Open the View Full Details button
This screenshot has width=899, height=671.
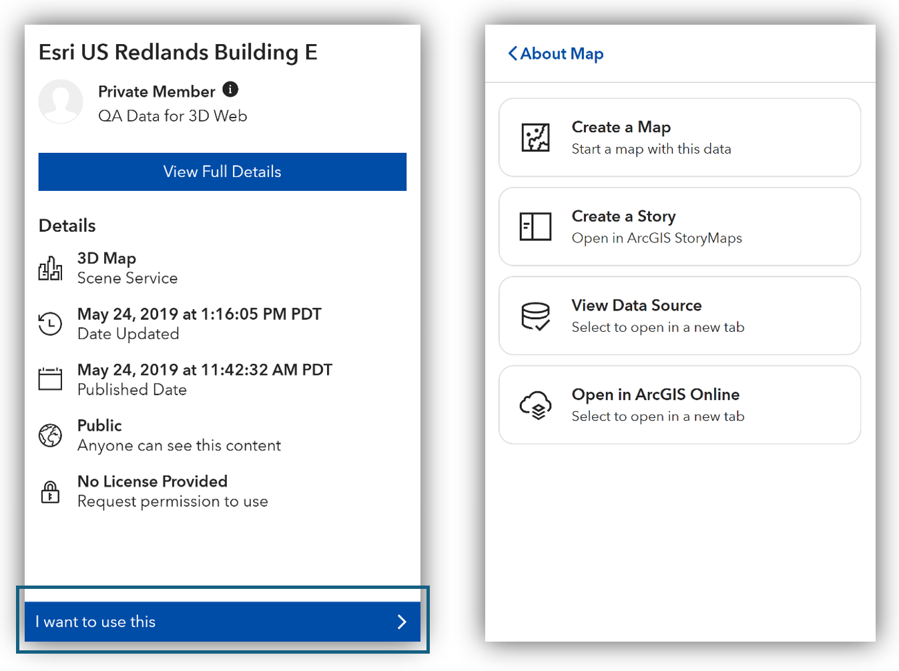click(222, 172)
